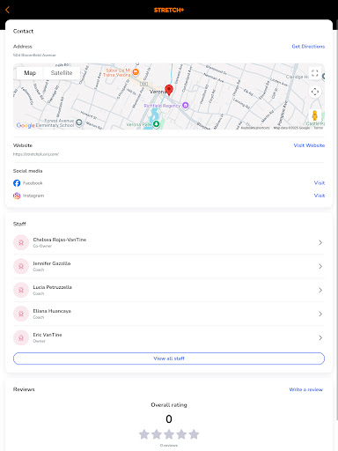Screen dimensions: 338x451
Task: Click Eliana Huancaya's avatar icon
Action: click(x=21, y=314)
